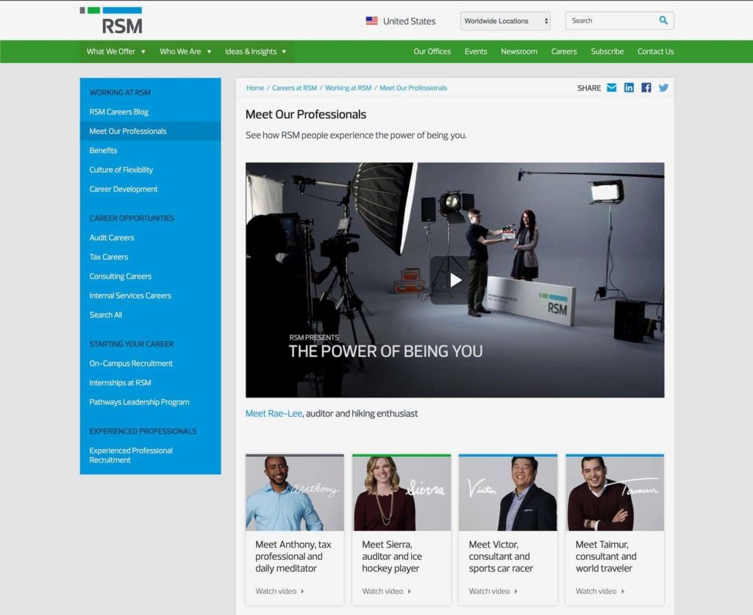Expand the Ideas & Insights menu
Viewport: 753px width, 615px height.
(255, 51)
